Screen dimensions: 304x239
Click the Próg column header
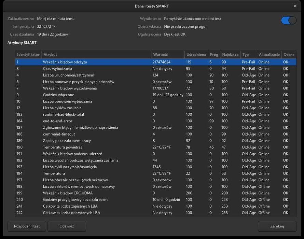214,55
